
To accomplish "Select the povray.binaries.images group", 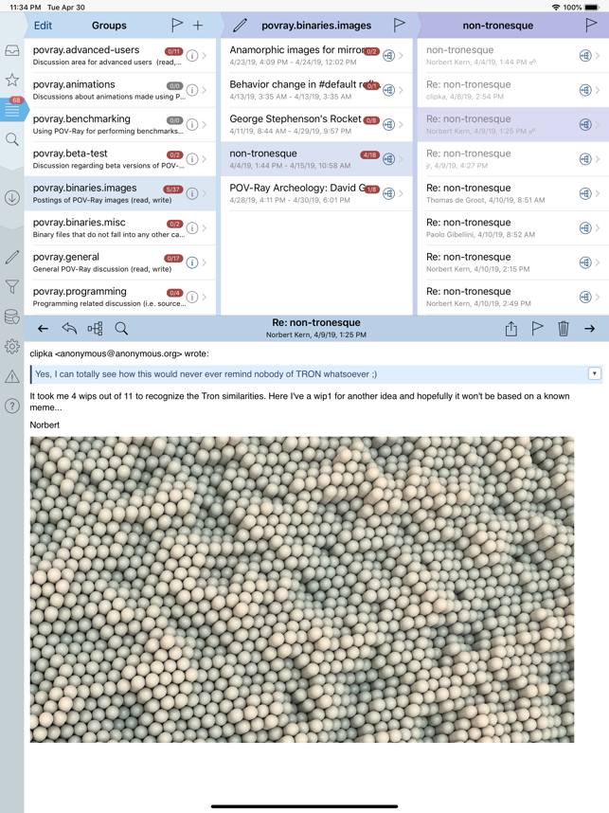I will (x=120, y=193).
